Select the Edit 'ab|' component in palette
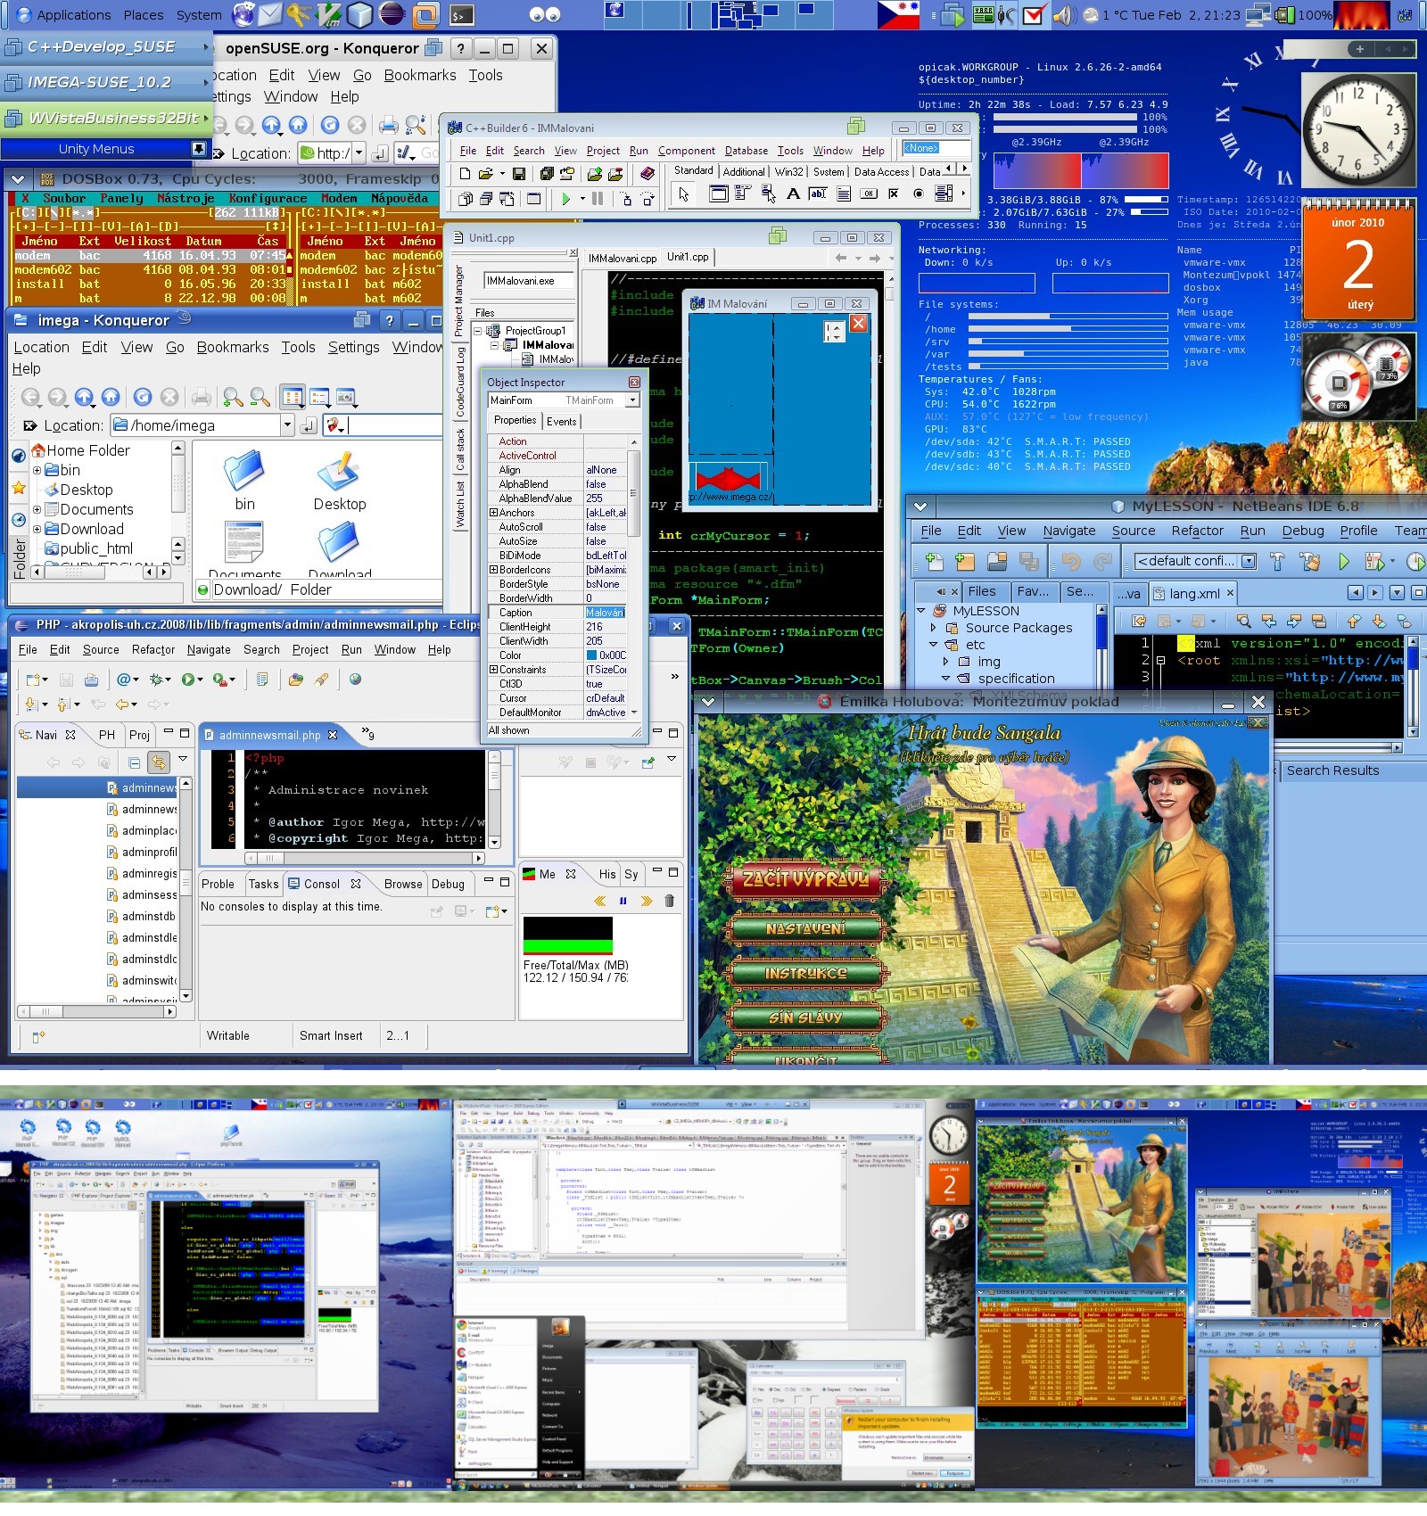The image size is (1427, 1516). point(817,194)
